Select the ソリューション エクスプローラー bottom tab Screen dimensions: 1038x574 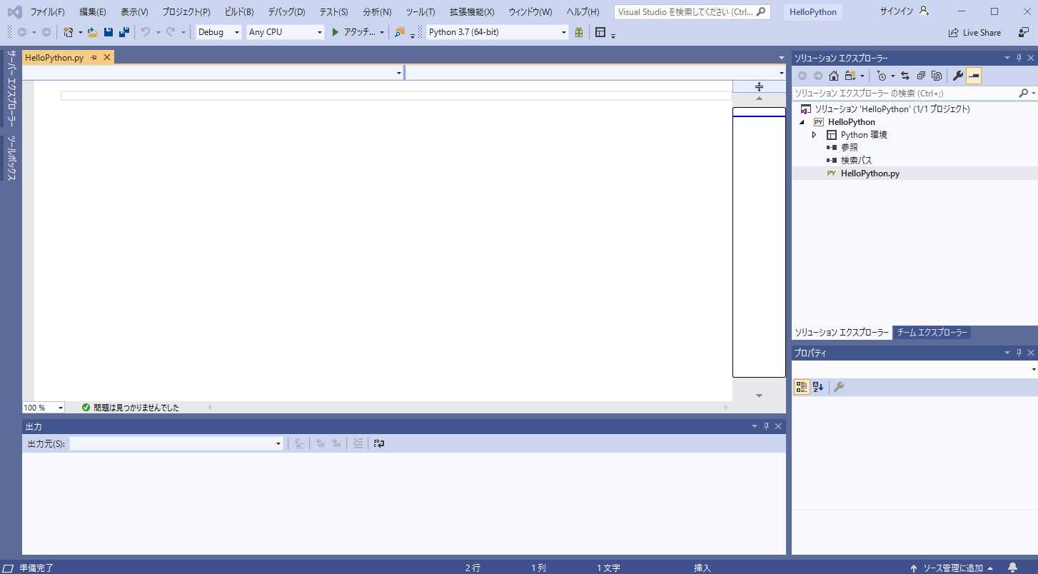tap(842, 333)
